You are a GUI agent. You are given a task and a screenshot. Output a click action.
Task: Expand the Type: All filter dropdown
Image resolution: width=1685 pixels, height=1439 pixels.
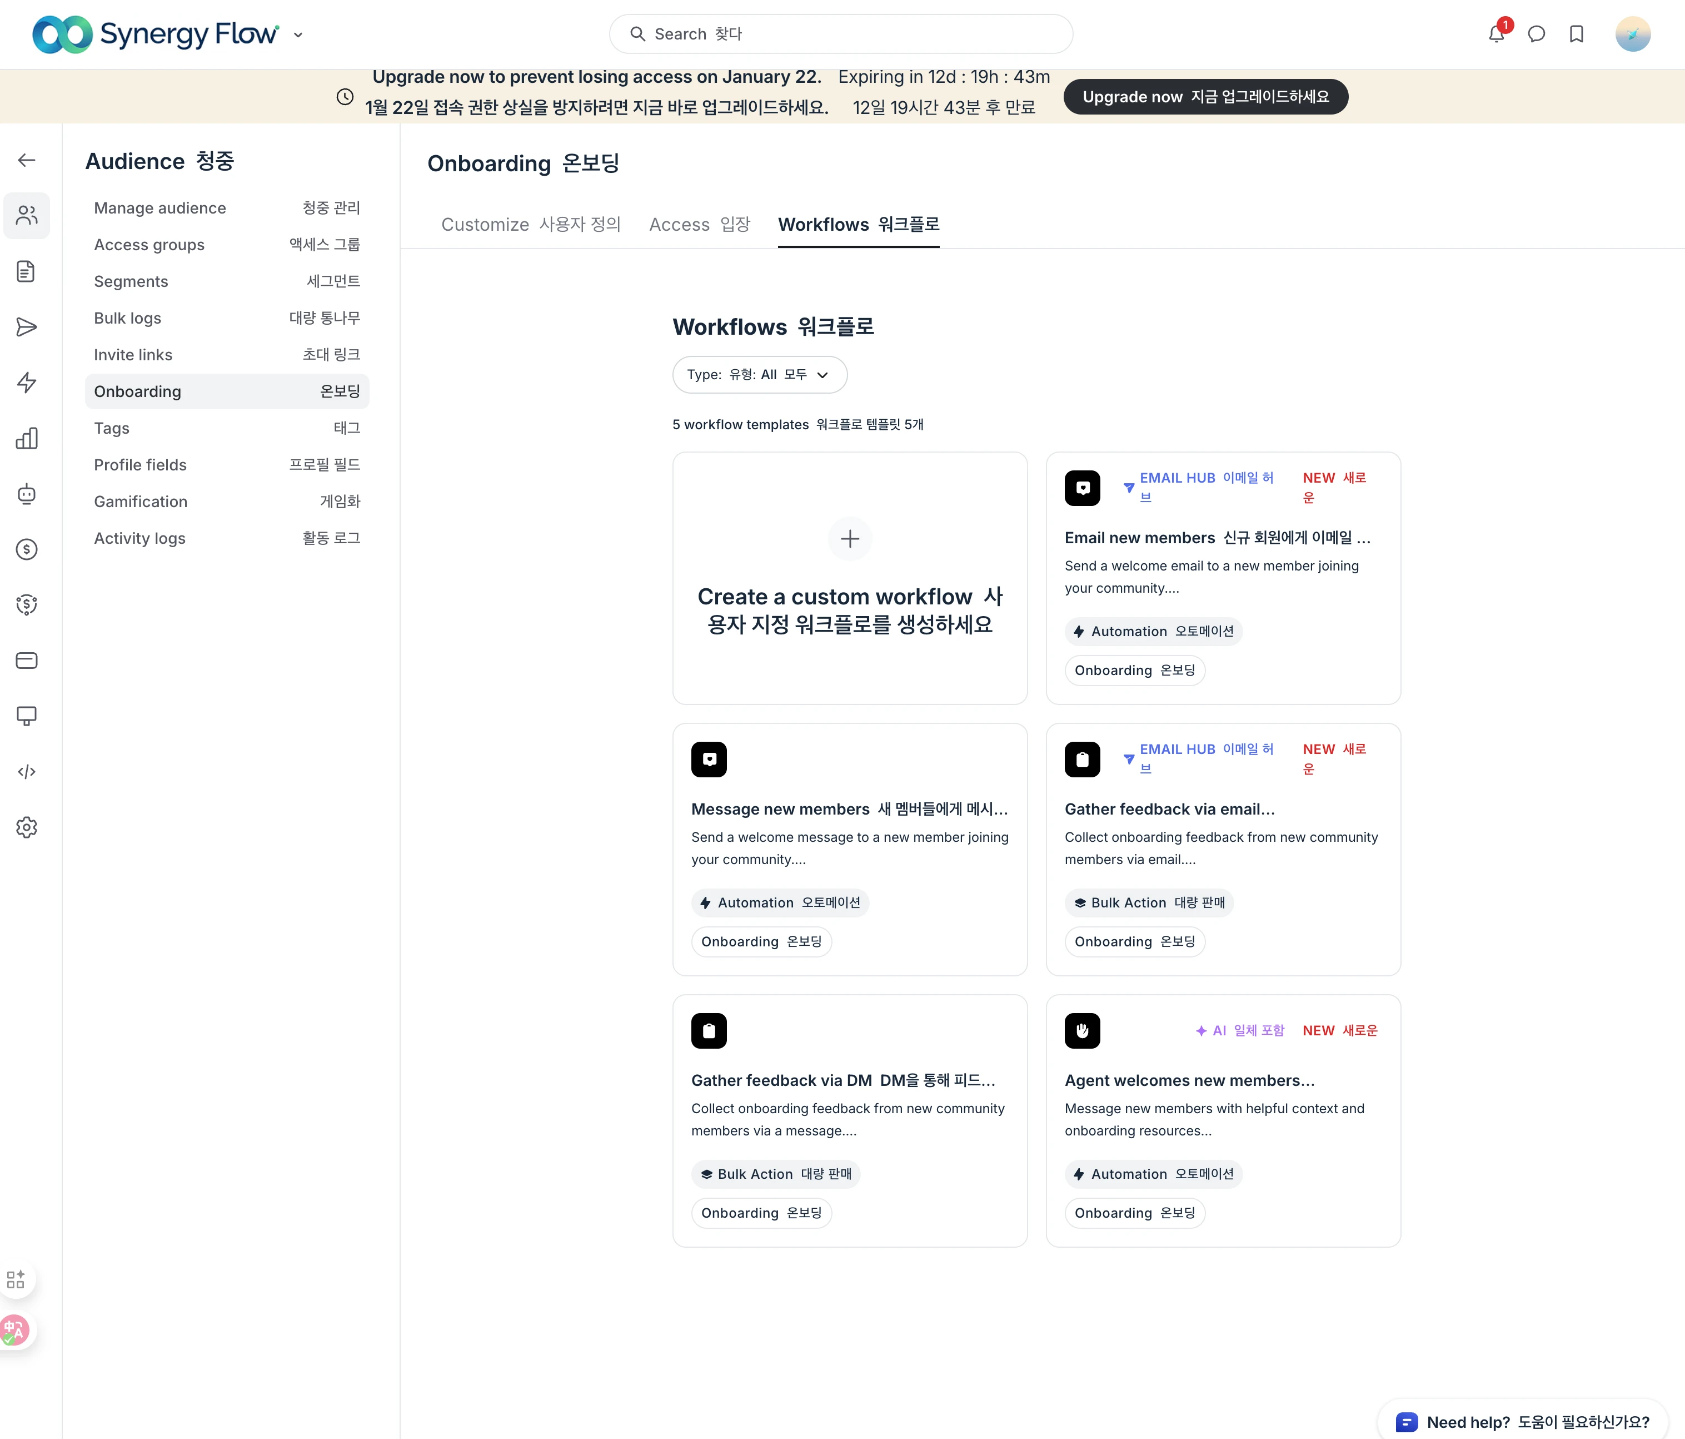760,375
